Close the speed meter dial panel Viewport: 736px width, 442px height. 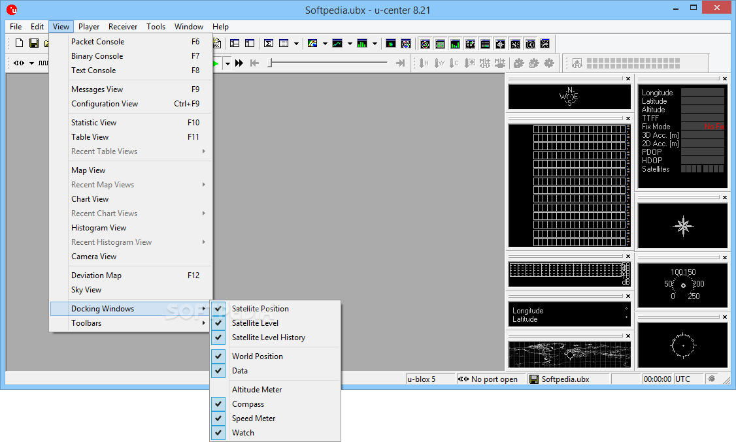pyautogui.click(x=725, y=257)
